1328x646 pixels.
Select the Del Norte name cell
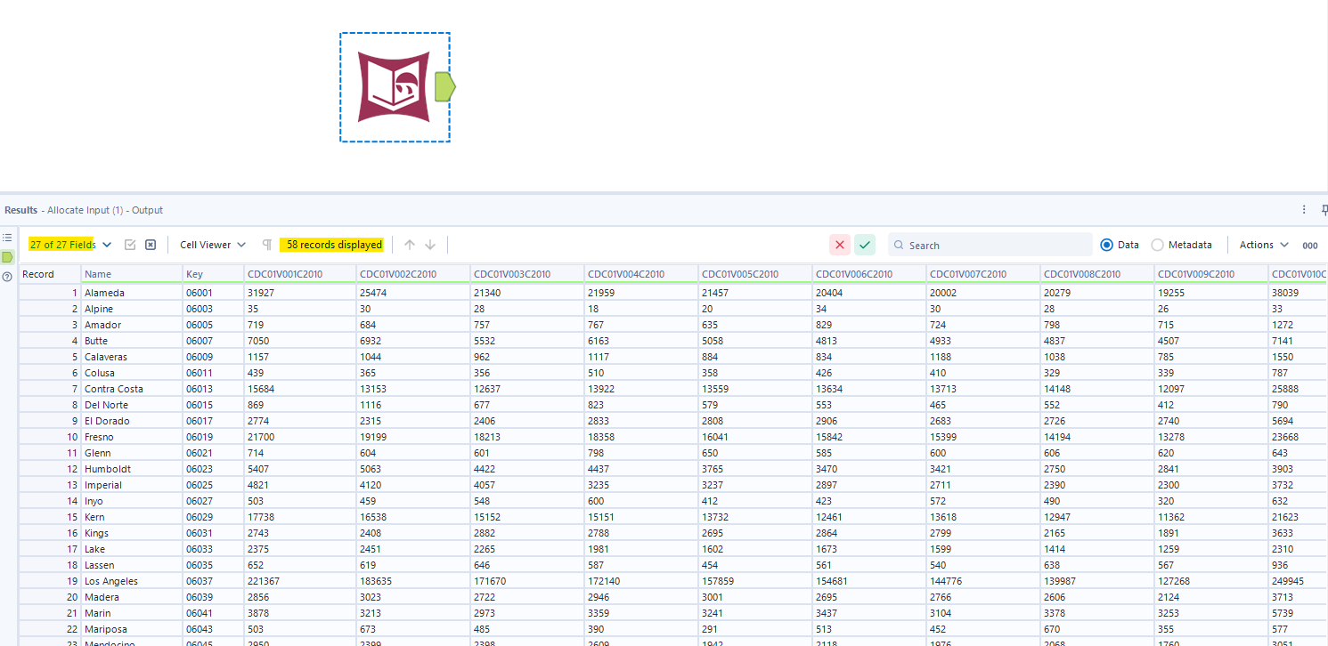132,405
